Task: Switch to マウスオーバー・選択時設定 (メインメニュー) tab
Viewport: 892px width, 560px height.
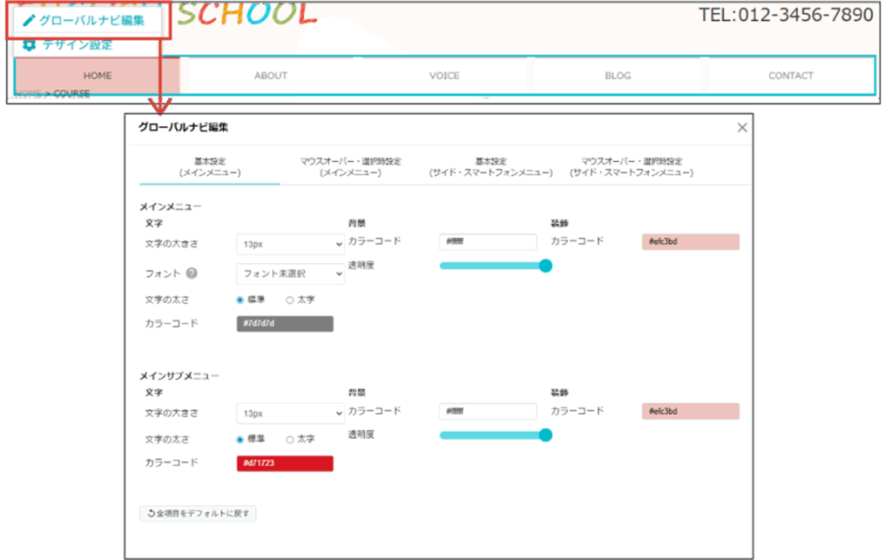Action: [350, 167]
